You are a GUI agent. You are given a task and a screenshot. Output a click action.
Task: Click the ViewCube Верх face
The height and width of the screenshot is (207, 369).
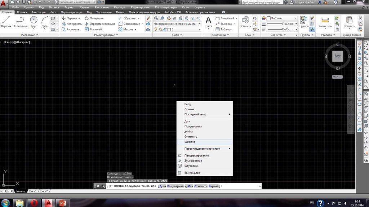(338, 57)
